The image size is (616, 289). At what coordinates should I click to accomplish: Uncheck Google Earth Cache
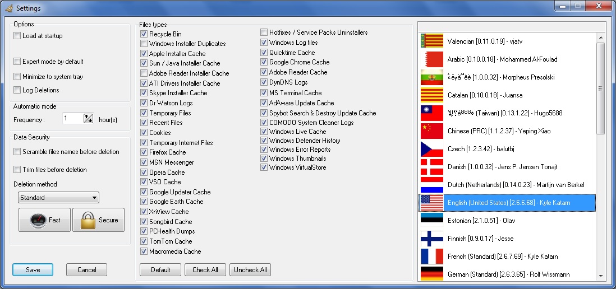click(x=144, y=202)
